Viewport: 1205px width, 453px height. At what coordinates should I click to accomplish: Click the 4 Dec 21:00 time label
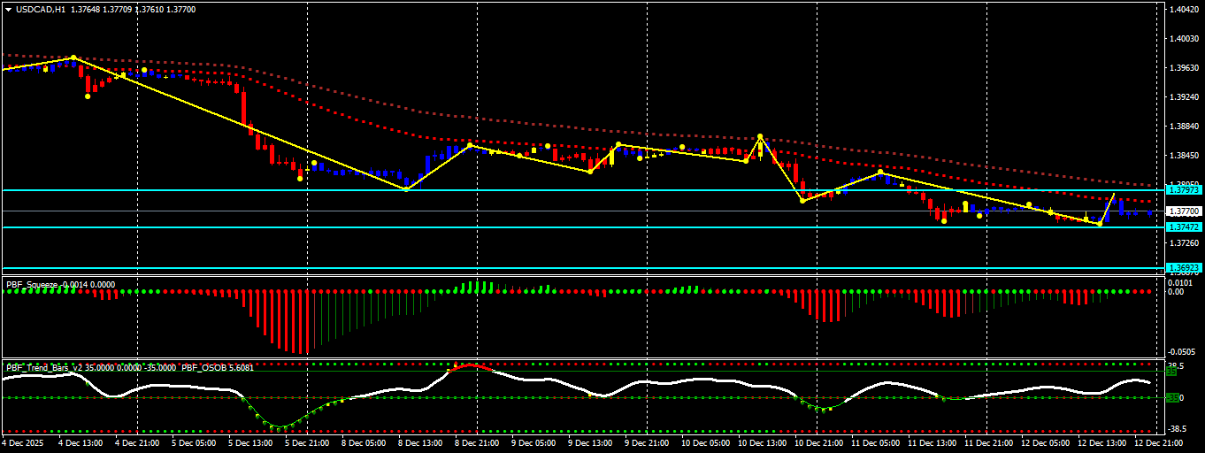point(137,441)
